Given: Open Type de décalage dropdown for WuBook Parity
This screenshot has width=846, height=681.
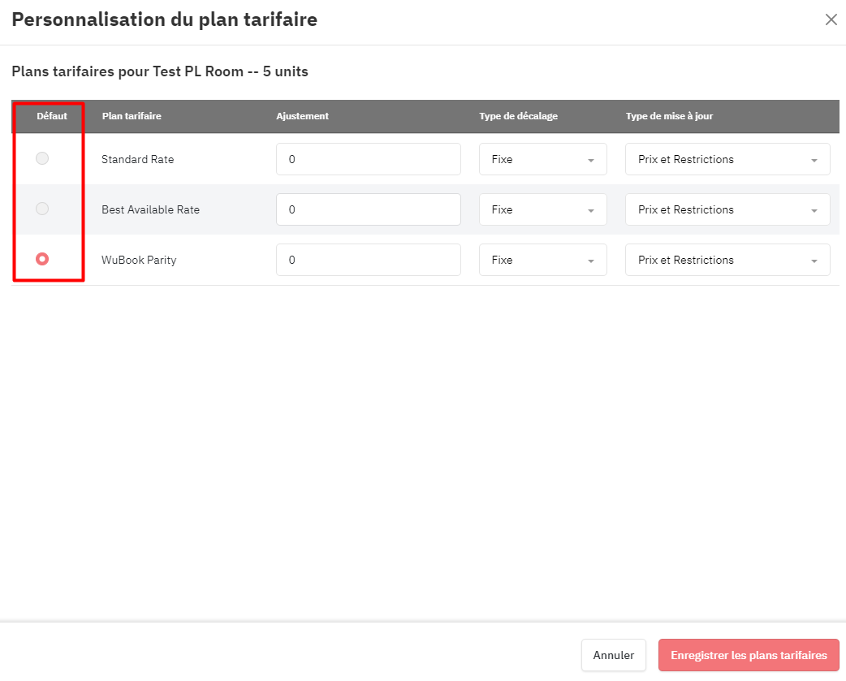Looking at the screenshot, I should point(543,260).
